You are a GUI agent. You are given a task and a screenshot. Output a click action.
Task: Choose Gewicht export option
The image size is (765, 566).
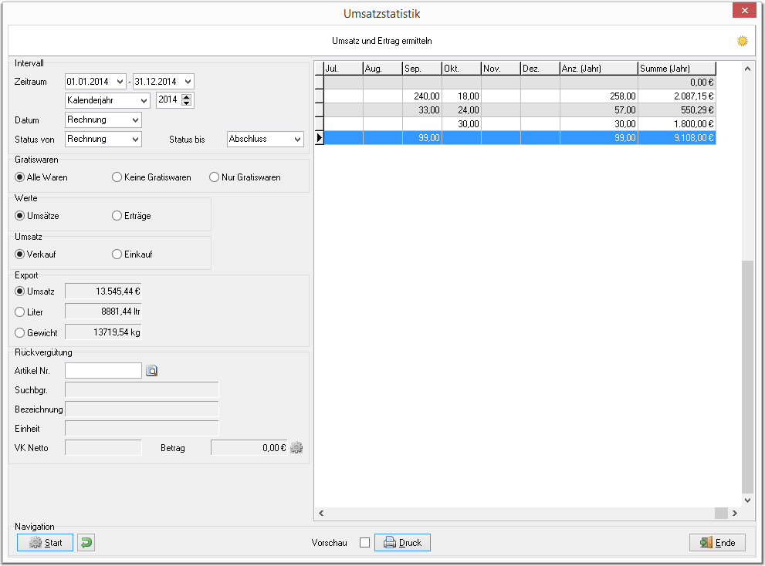[19, 333]
